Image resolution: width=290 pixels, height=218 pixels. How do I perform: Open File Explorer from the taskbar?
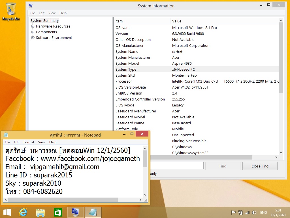point(40,212)
